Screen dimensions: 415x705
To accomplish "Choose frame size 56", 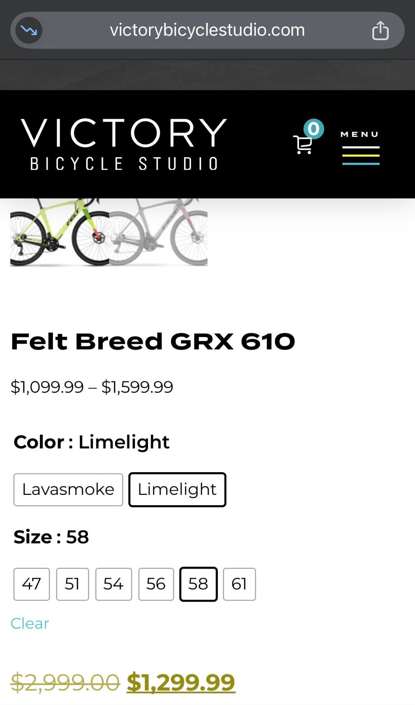I will [x=156, y=584].
